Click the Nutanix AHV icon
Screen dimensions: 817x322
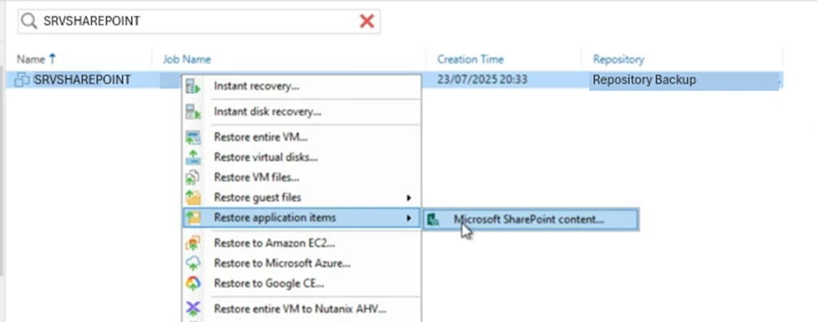(x=194, y=309)
